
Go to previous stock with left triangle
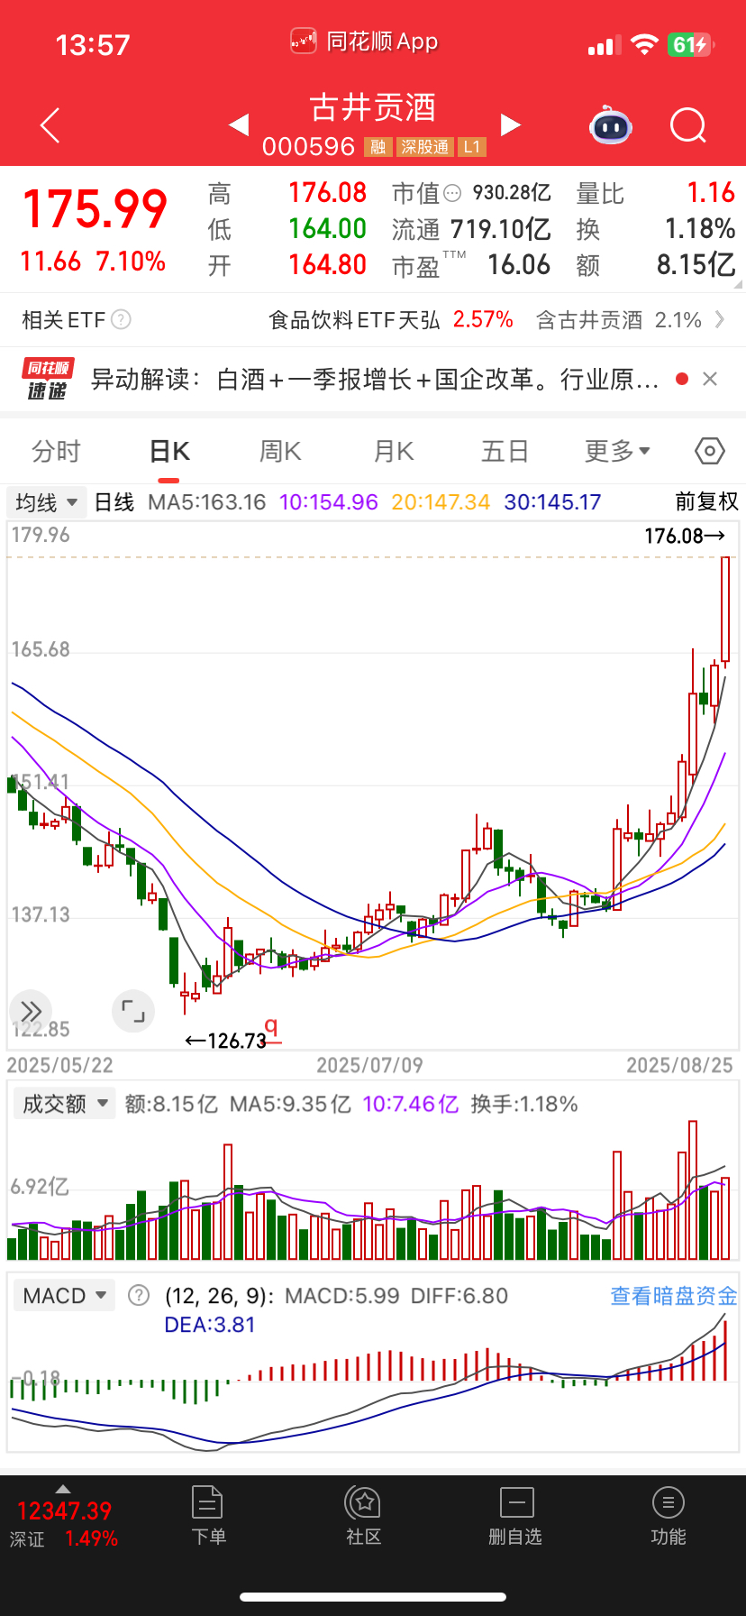(239, 124)
